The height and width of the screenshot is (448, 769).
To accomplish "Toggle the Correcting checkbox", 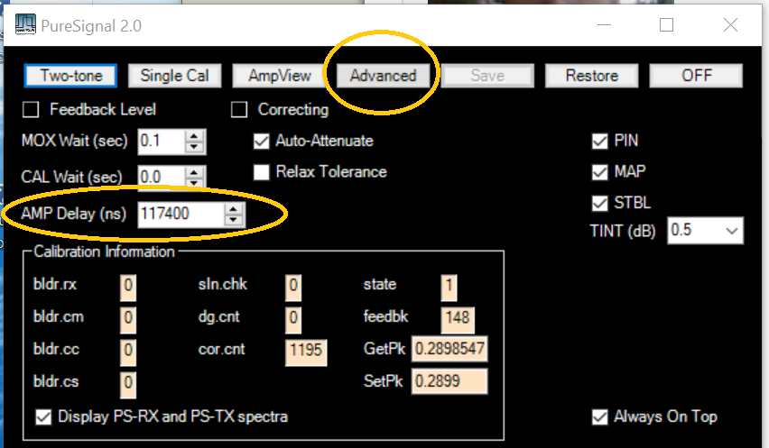I will pos(239,110).
